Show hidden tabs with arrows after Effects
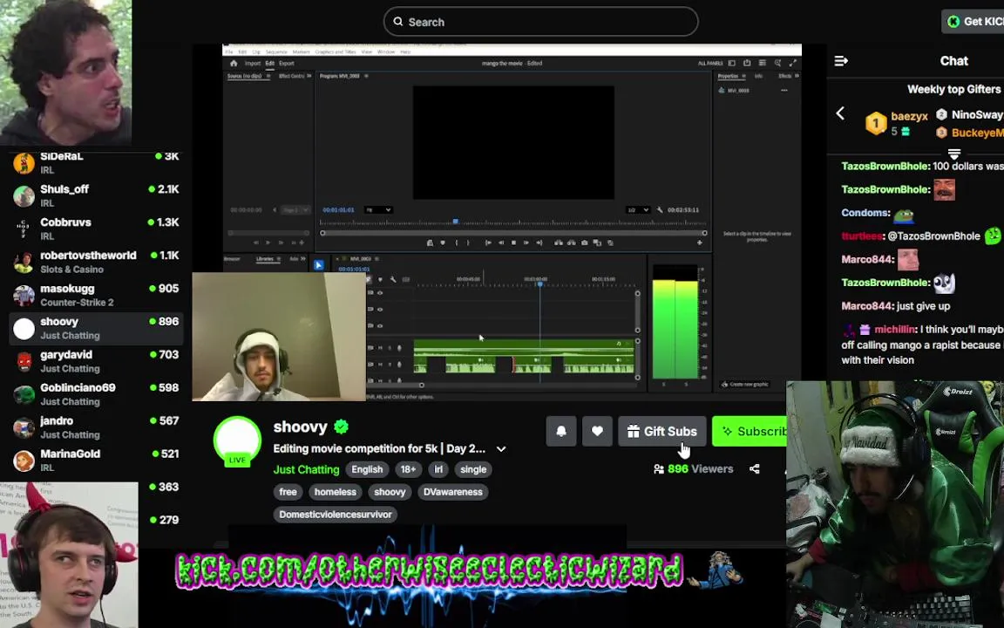 tap(797, 76)
